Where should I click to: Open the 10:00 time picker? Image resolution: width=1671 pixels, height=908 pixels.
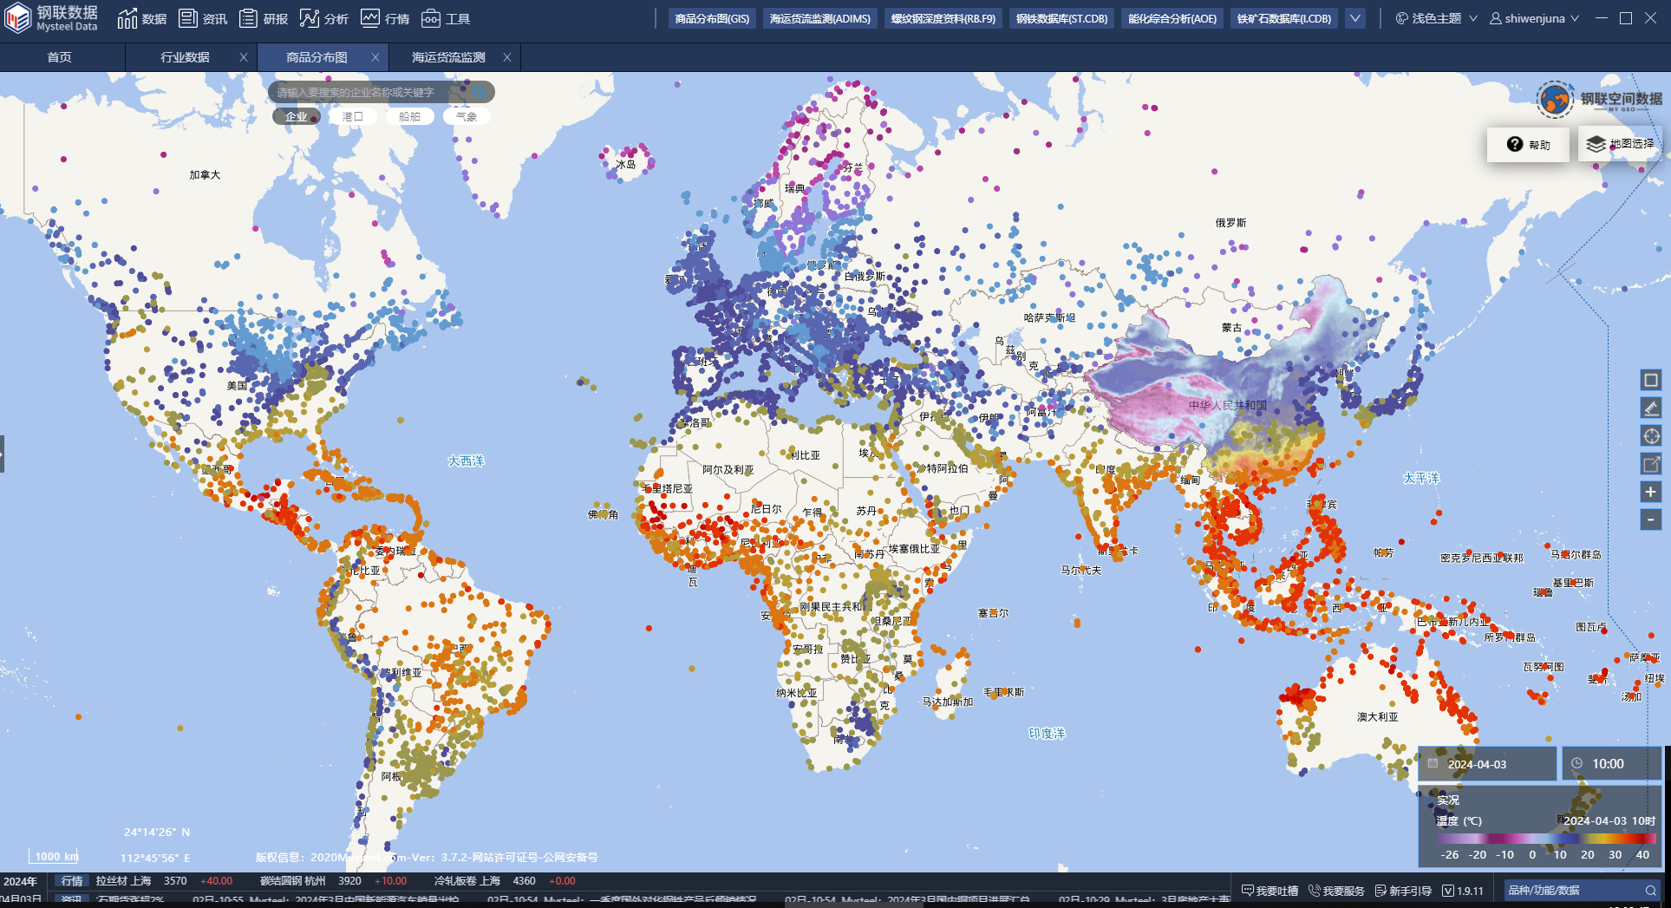coord(1612,764)
